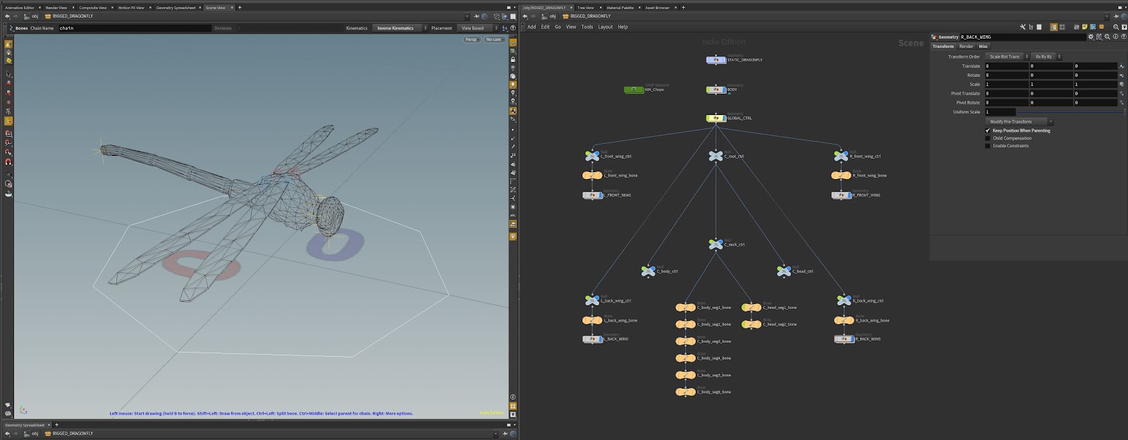Screen dimensions: 1128x440
Task: Select the L_front_wing_bone bone node icon
Action: pyautogui.click(x=592, y=176)
